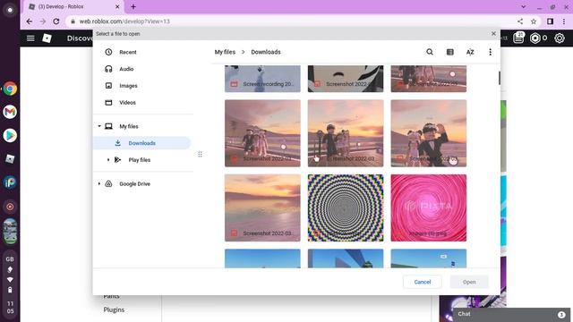Click My files in the breadcrumb
The width and height of the screenshot is (573, 322).
pos(225,52)
